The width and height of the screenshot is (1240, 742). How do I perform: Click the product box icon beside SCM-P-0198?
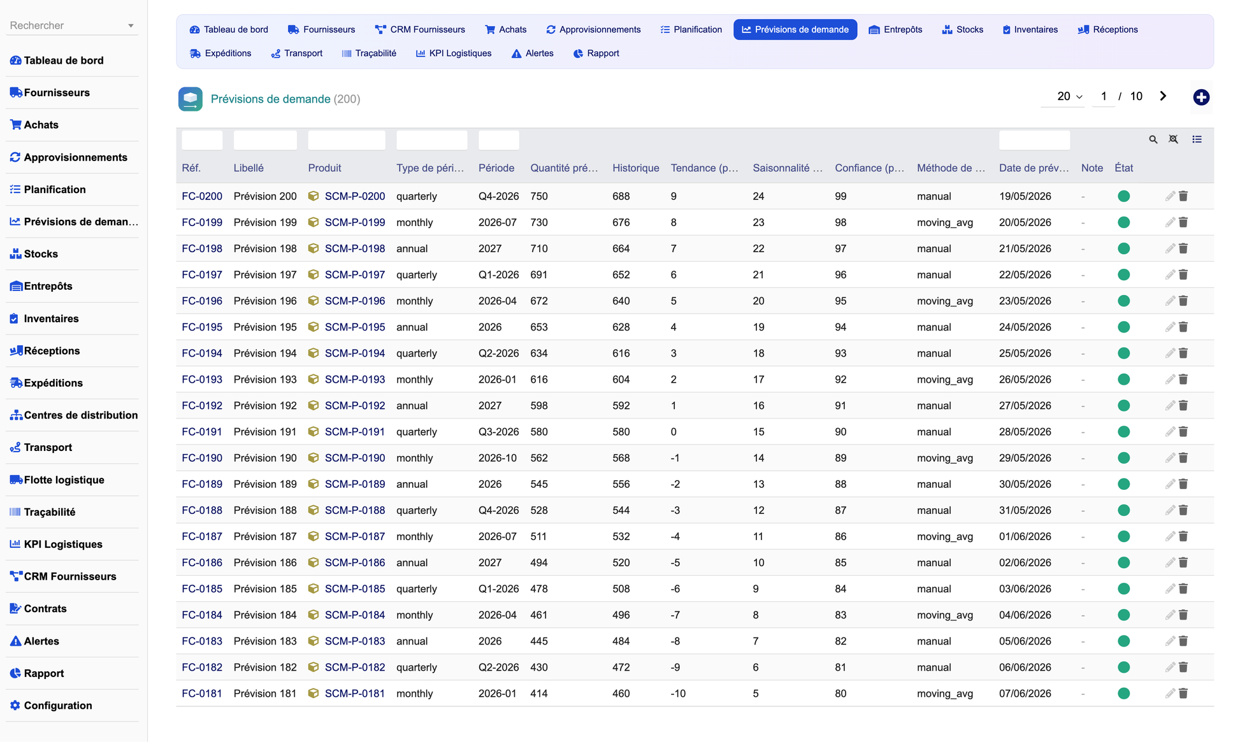pos(314,248)
